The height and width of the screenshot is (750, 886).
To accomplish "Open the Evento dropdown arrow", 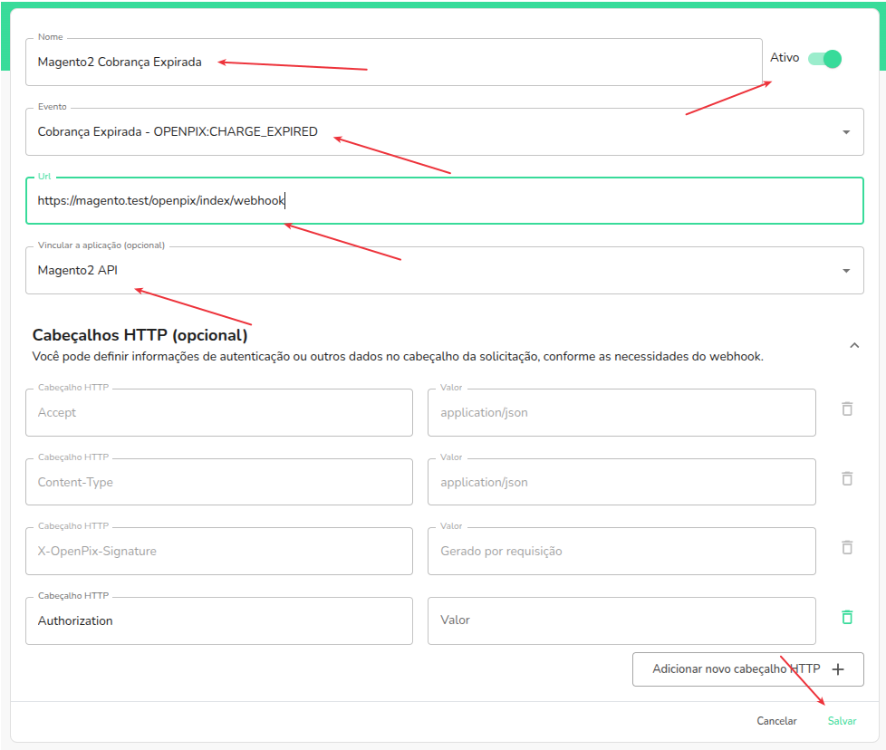I will 846,132.
